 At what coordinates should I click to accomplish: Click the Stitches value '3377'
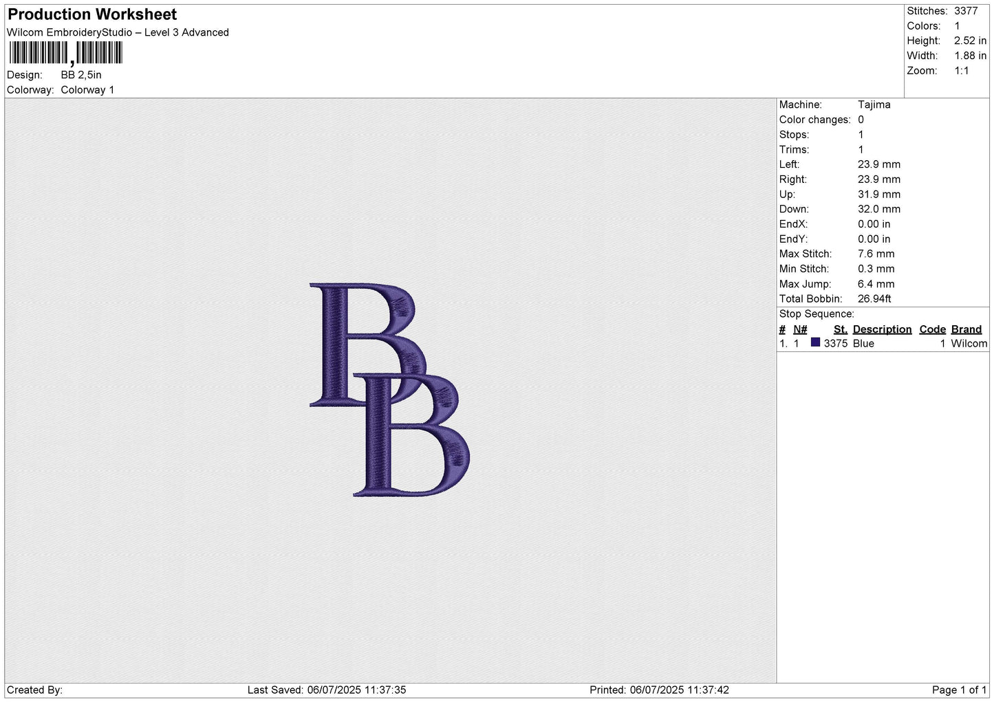click(x=966, y=11)
